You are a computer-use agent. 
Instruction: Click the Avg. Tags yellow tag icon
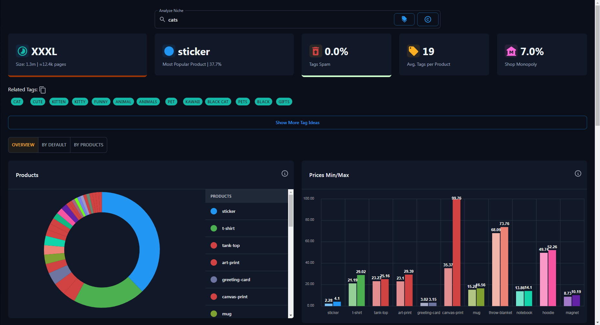point(413,51)
